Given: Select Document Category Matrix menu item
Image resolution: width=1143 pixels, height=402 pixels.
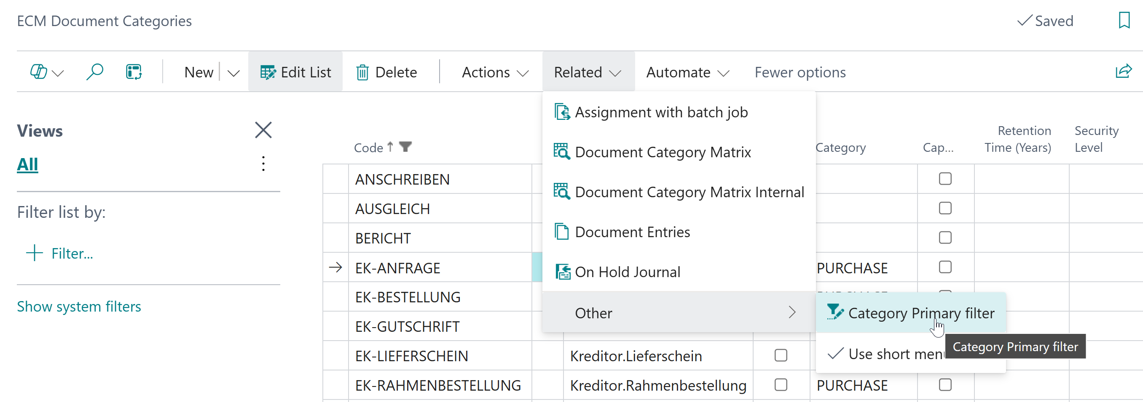Looking at the screenshot, I should [663, 152].
